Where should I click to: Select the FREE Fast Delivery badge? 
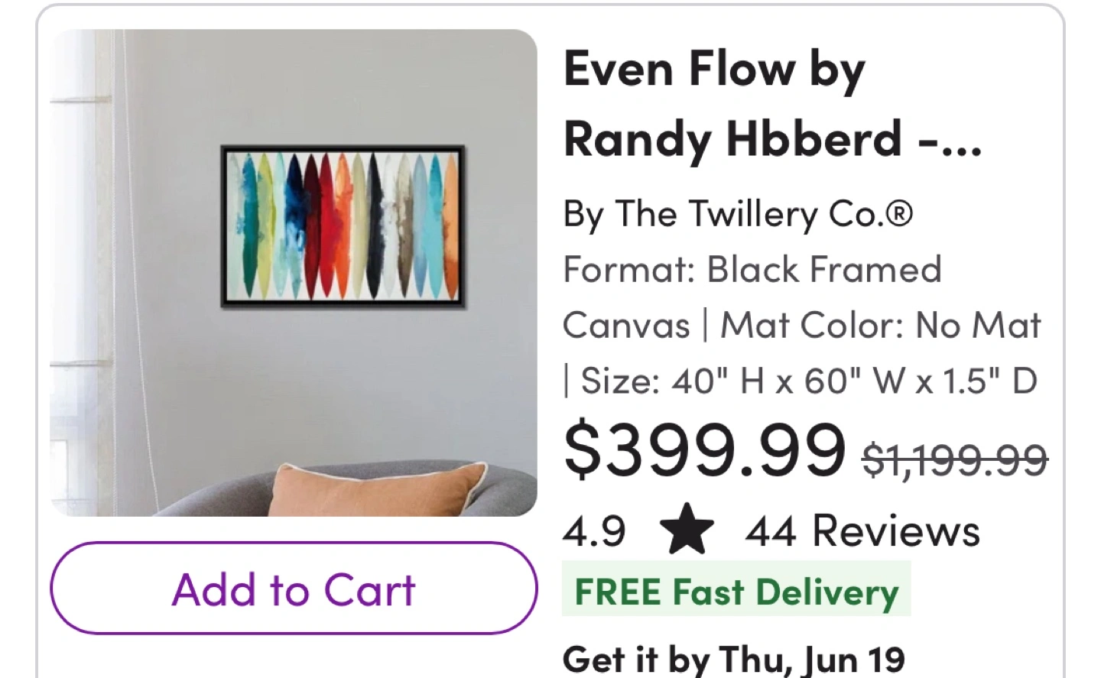[736, 592]
